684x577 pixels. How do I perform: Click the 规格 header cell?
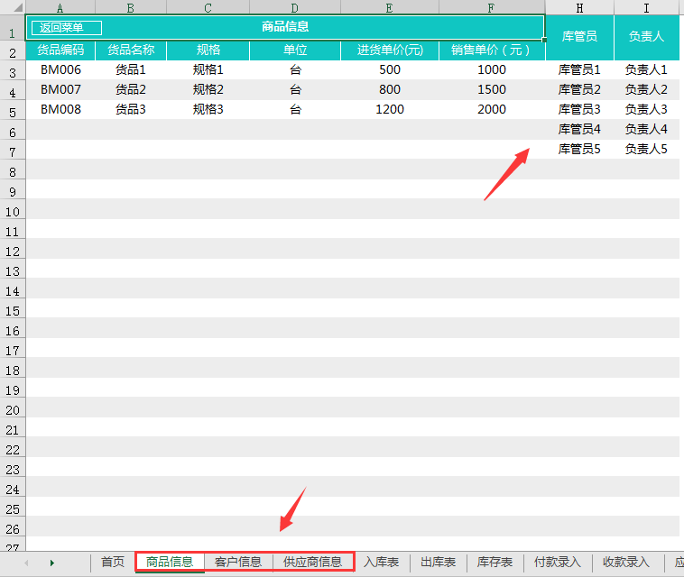208,50
